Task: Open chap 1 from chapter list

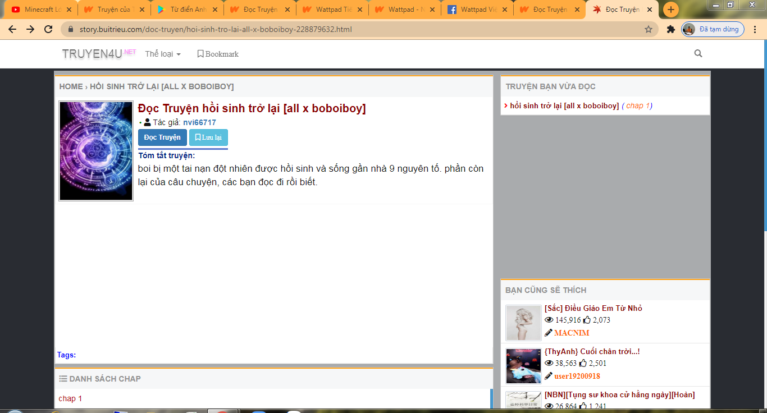Action: click(x=70, y=398)
